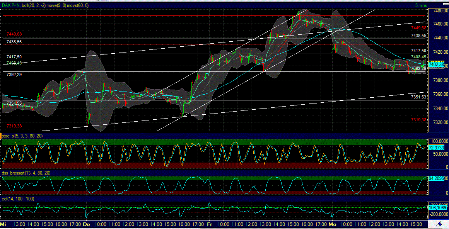Click the stoc_sl(5, 3, 3, 80, 20) panel label
Image resolution: width=449 pixels, height=229 pixels.
click(21, 136)
